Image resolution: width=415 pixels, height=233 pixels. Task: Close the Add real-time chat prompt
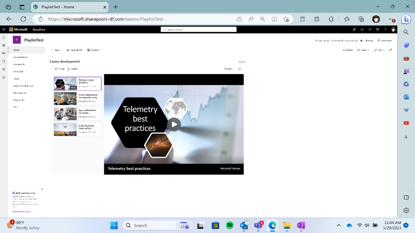pyautogui.click(x=42, y=189)
